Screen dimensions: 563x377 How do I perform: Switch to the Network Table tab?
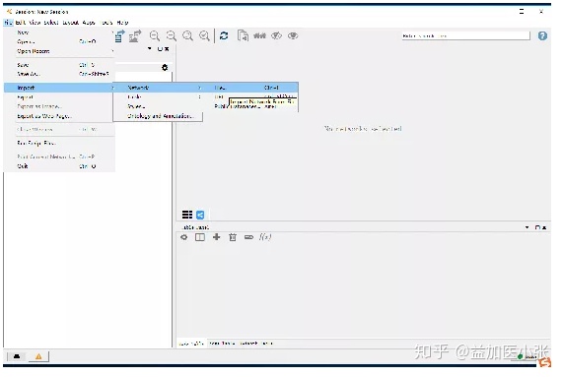(x=256, y=344)
